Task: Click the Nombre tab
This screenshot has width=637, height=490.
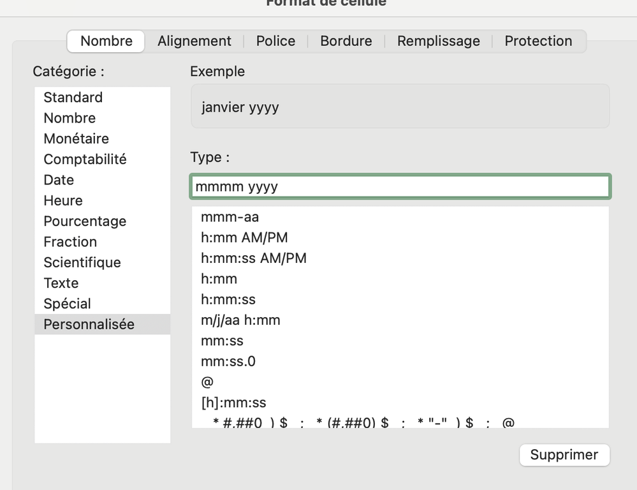Action: pos(106,41)
